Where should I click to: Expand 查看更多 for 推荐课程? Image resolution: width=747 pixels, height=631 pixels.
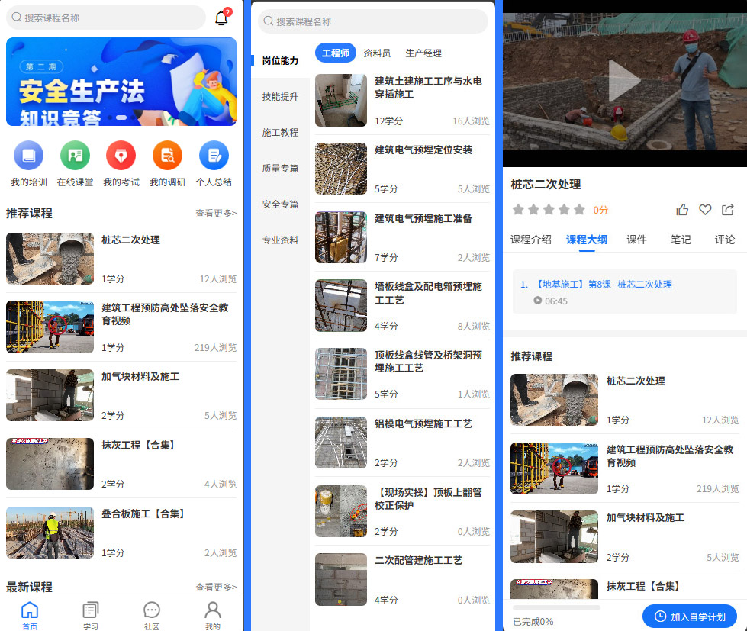216,214
